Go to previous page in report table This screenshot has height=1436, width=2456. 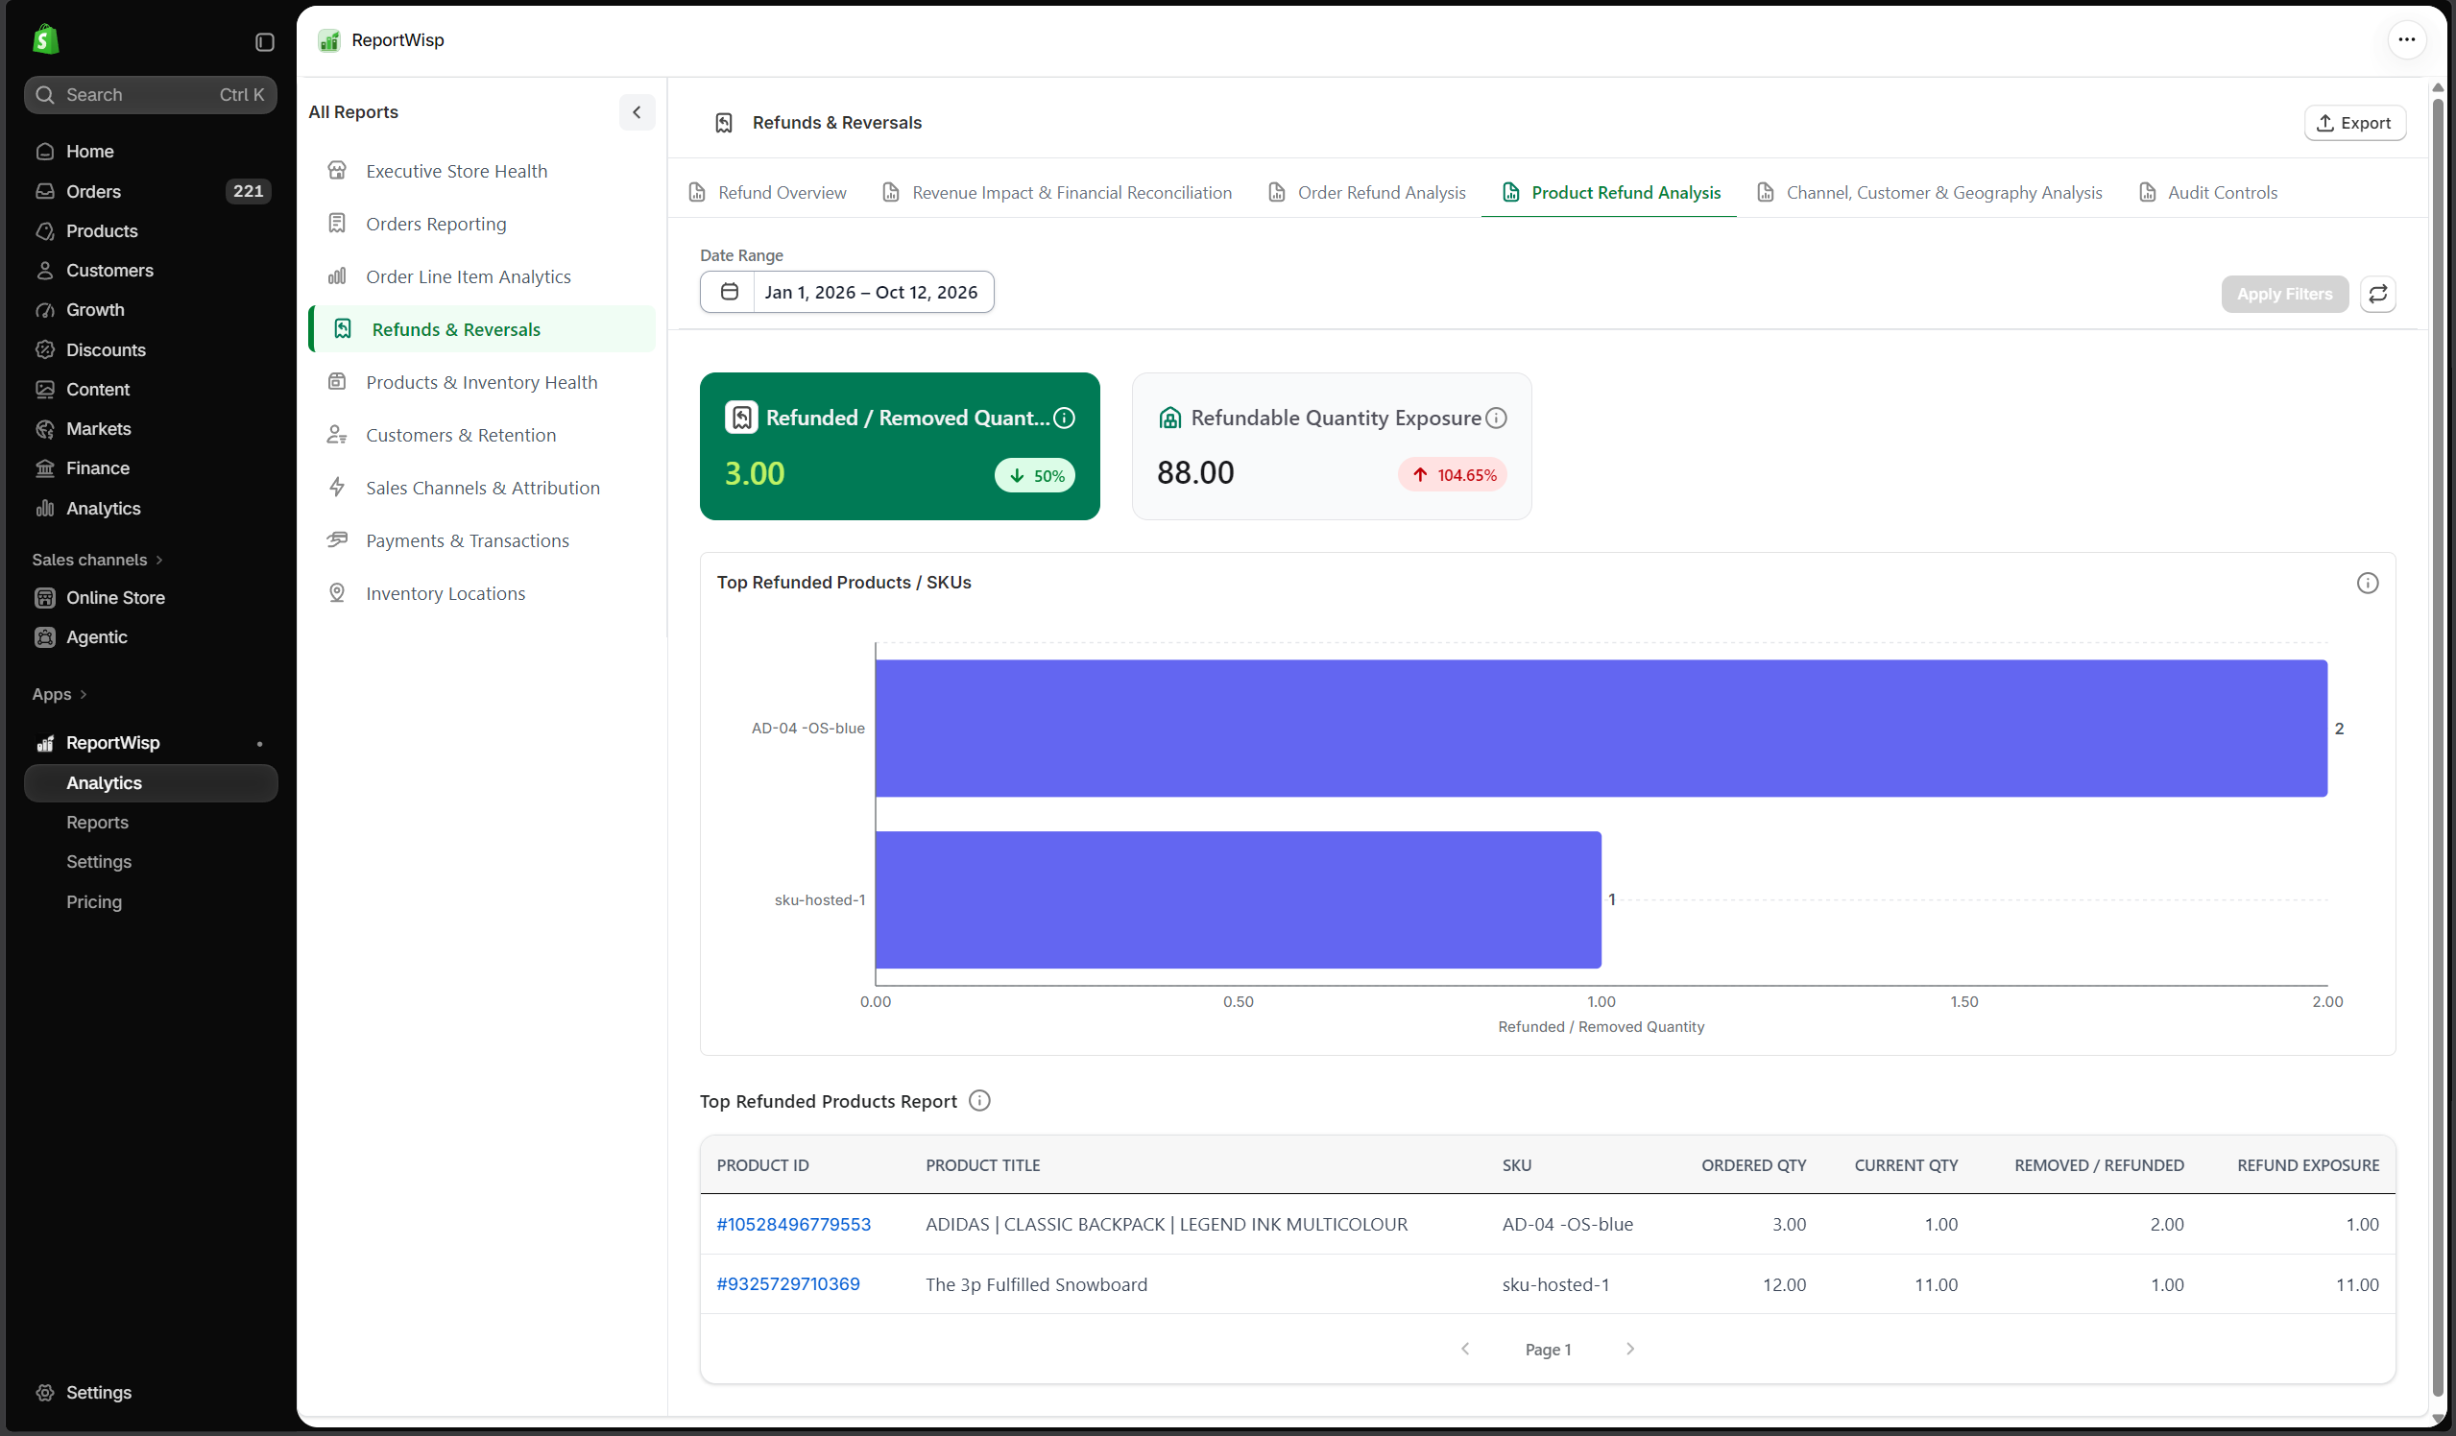coord(1465,1350)
